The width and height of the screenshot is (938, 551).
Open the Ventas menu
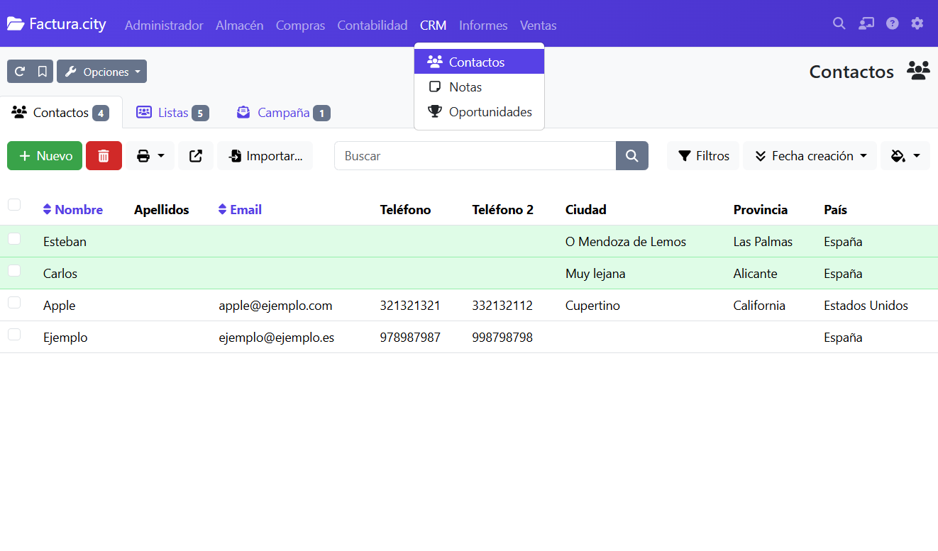[x=538, y=26]
